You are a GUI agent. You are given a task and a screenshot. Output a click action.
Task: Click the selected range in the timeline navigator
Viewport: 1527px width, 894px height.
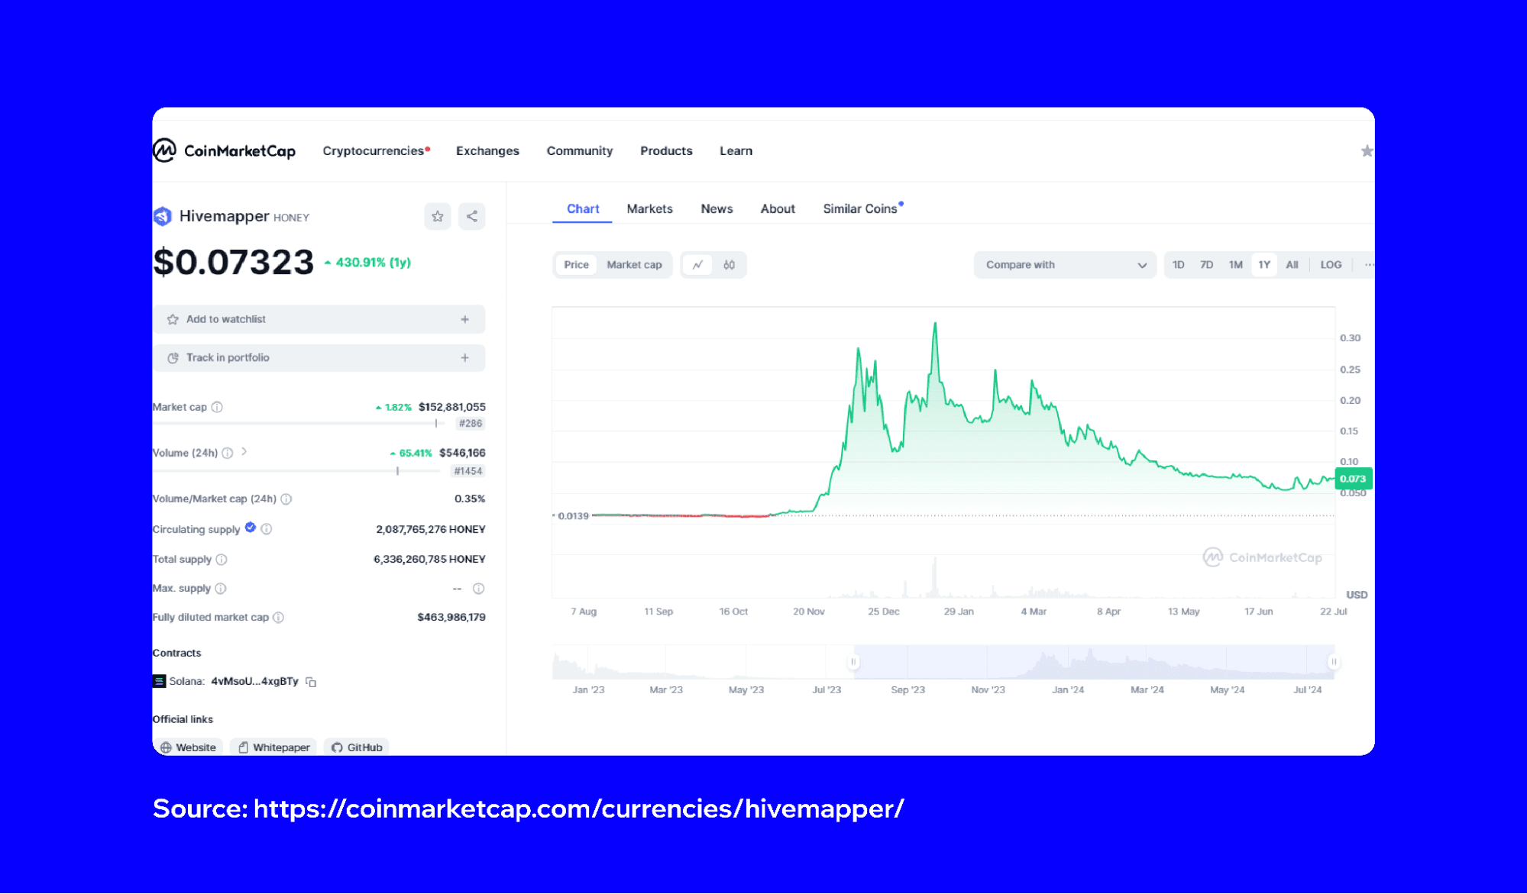(1093, 662)
